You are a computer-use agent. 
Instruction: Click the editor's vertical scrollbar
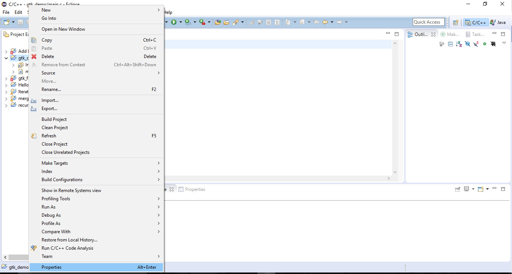click(x=395, y=109)
